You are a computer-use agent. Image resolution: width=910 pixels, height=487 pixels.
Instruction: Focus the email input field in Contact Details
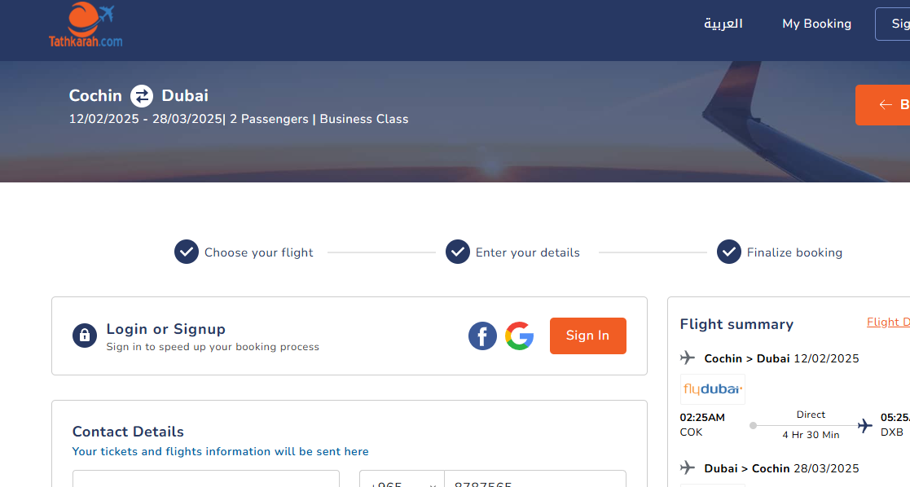(206, 480)
